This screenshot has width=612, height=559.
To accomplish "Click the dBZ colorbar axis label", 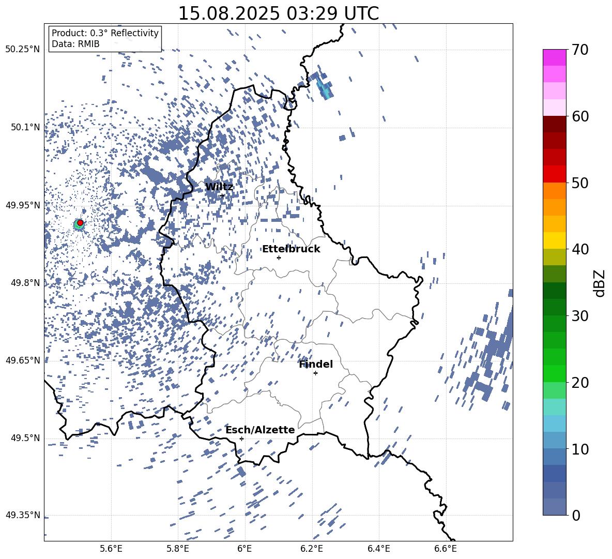I will [x=600, y=283].
